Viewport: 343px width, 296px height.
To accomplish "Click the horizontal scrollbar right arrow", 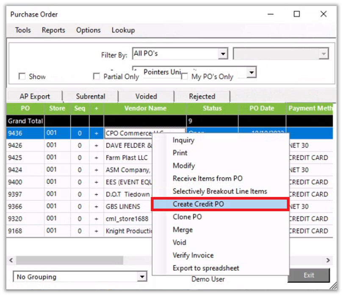I will tap(328, 260).
